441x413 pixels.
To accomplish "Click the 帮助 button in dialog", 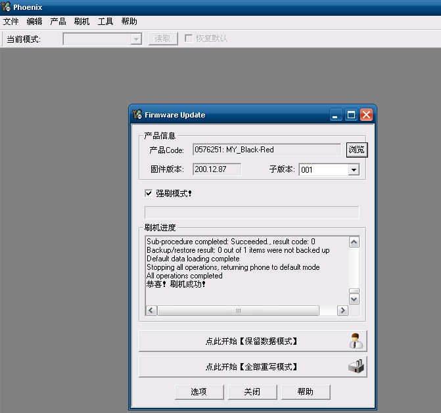I will pyautogui.click(x=306, y=392).
